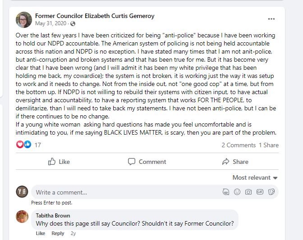
Task: View the 1 Share link
Action: (x=269, y=145)
